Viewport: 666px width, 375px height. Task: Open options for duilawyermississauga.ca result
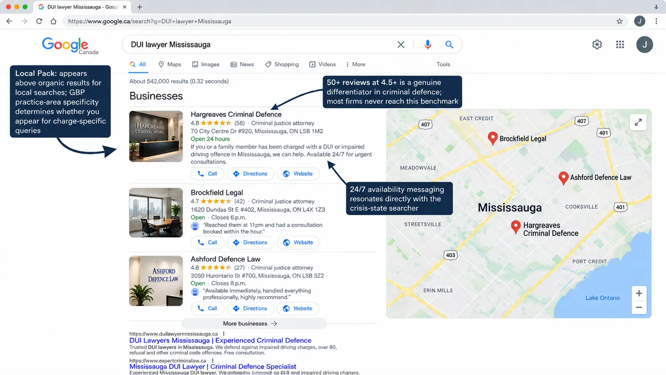click(224, 334)
